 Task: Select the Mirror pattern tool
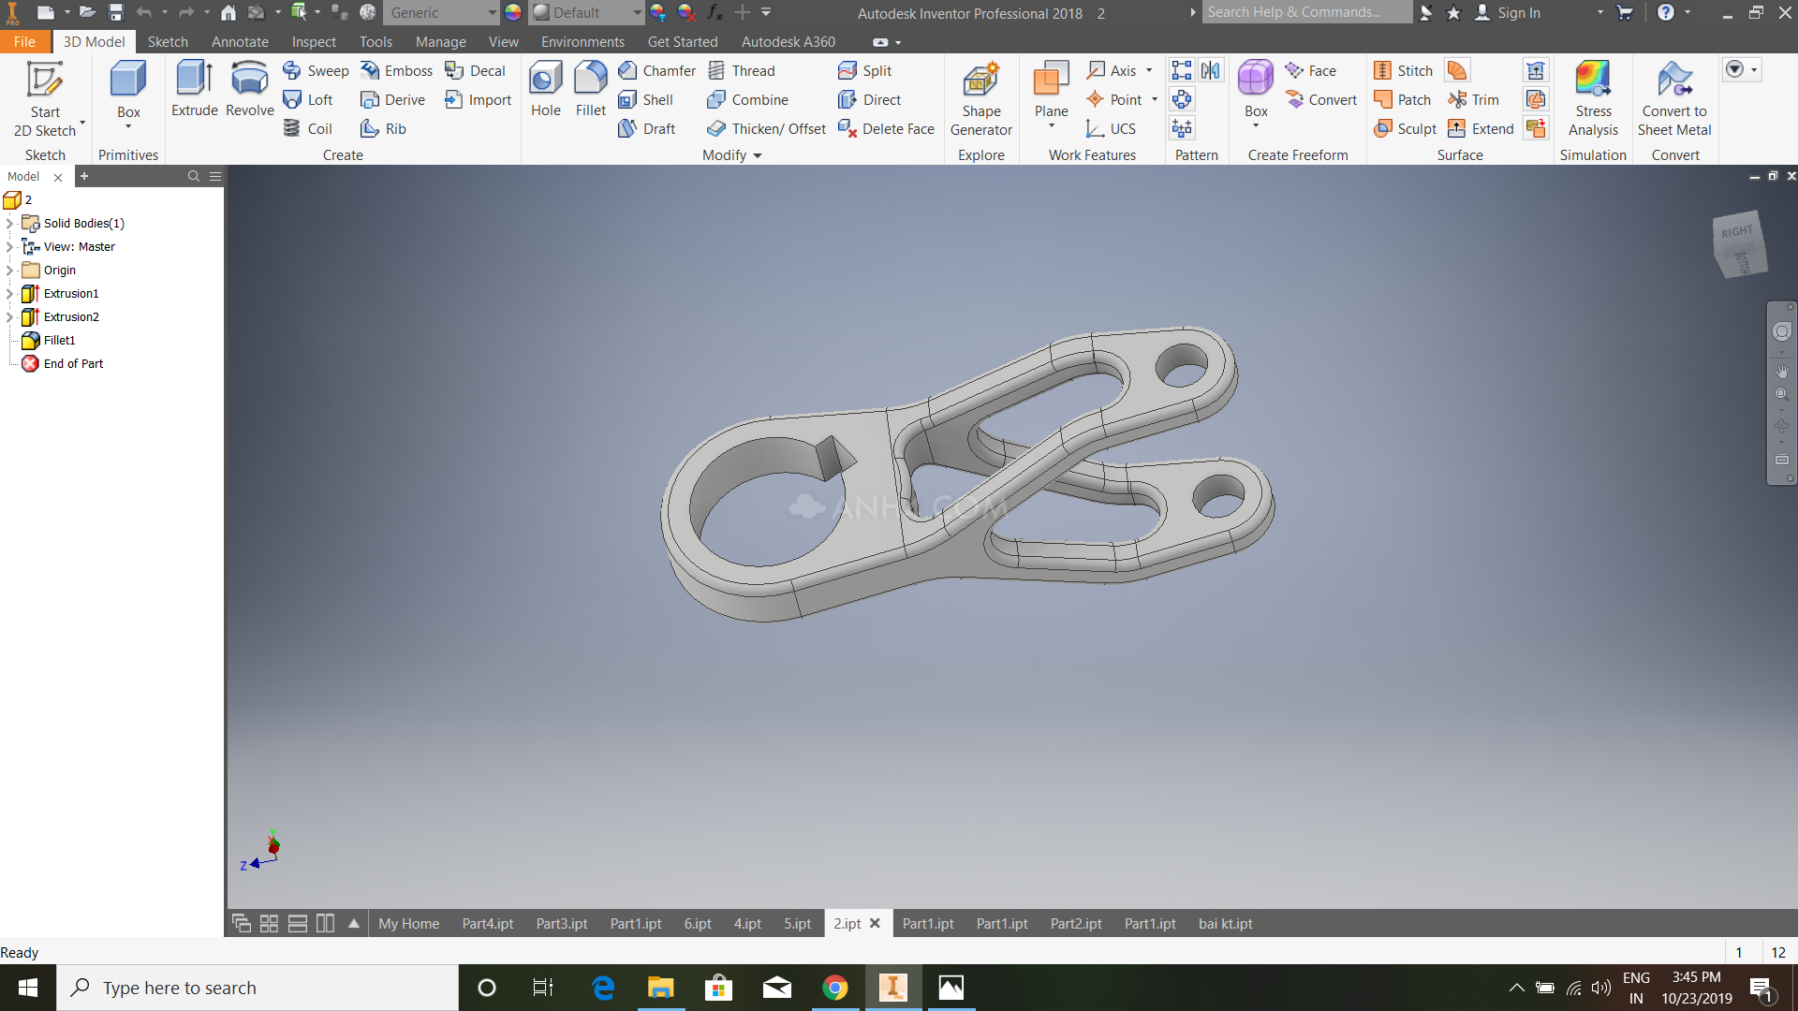click(x=1211, y=71)
